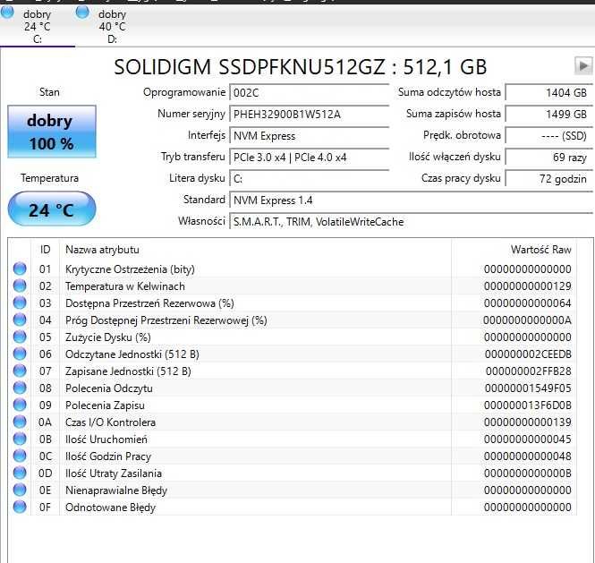Viewport: 595px width, 563px height.
Task: Click status orb of Zużycie Dysku row
Action: coord(20,337)
